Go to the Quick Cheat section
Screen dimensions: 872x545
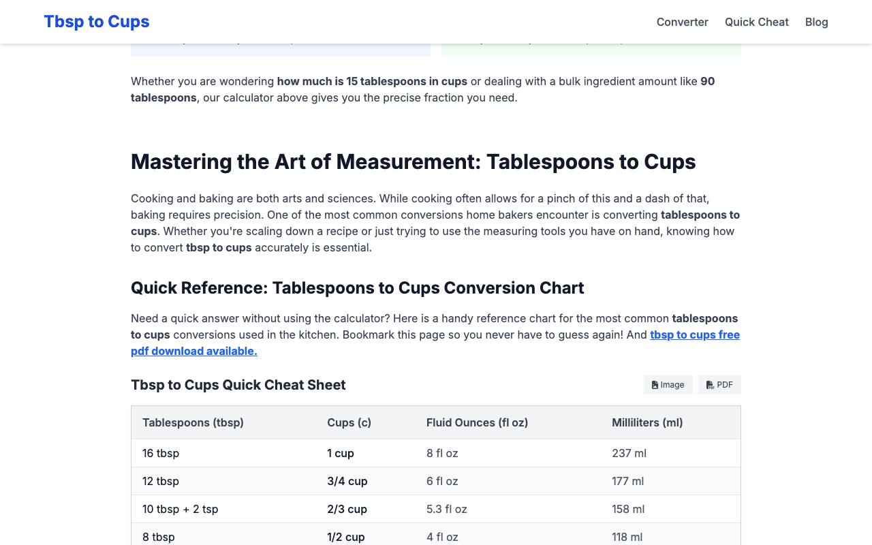tap(756, 22)
